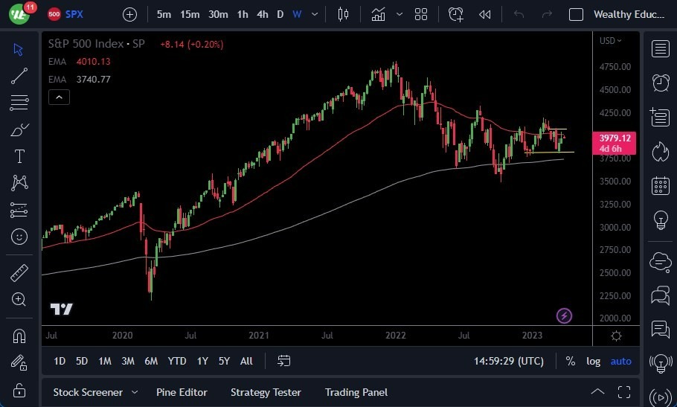Expand the favorite indicators dropdown arrow
Image resolution: width=677 pixels, height=407 pixels.
400,14
